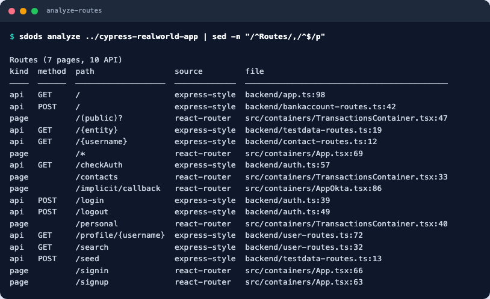Click the analyze-routes window title
Image resolution: width=490 pixels, height=299 pixels.
pos(74,11)
